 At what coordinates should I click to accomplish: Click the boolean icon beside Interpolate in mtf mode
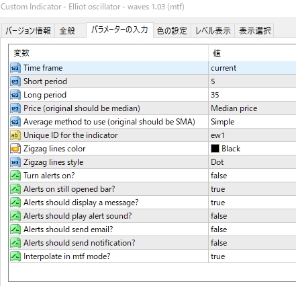(x=15, y=256)
